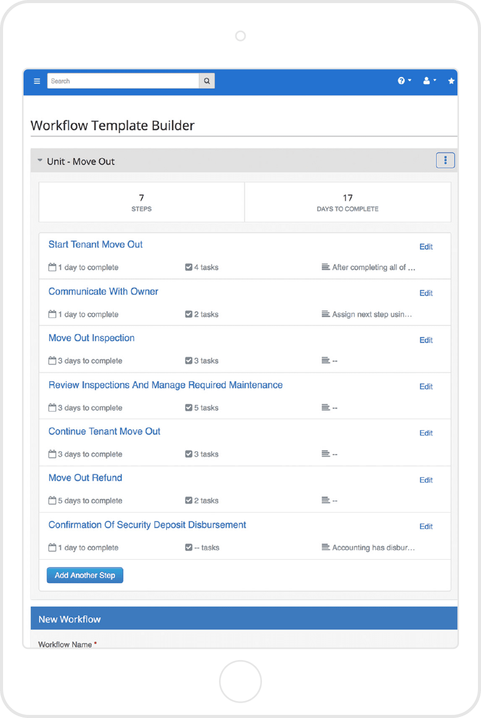Edit the Move Out Refund step

point(426,480)
